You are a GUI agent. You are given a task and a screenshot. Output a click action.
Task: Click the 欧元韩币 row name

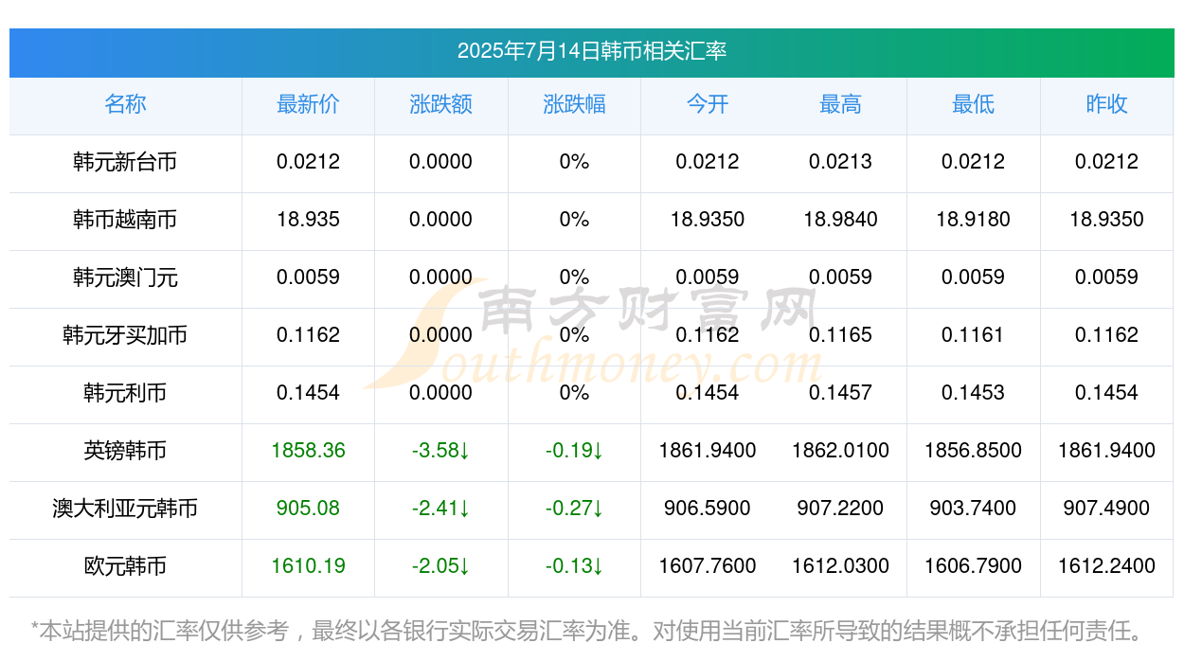tap(125, 566)
